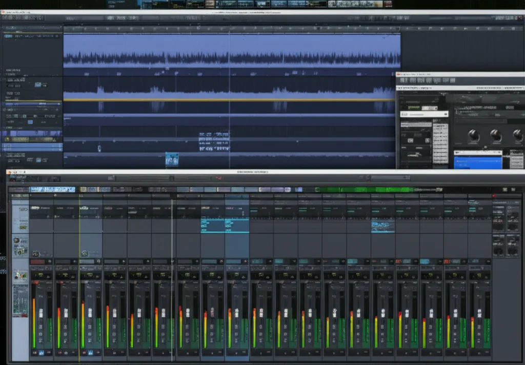
Task: Select large waveform clip on top arrange track
Action: tap(232, 51)
